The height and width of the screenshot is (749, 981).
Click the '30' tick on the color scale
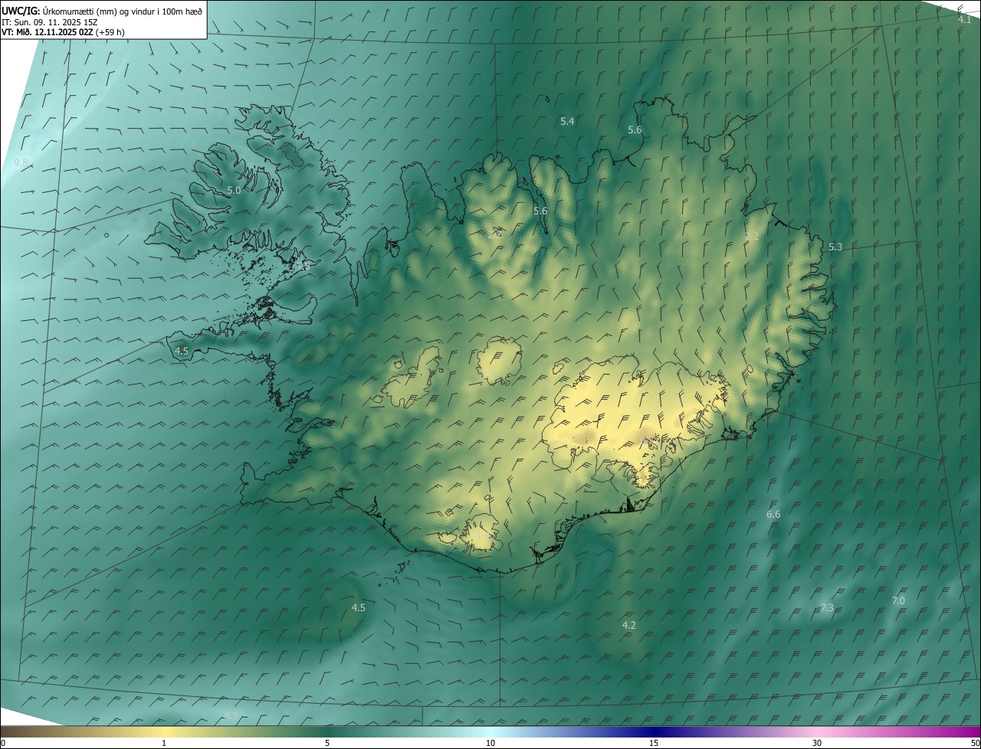817,743
